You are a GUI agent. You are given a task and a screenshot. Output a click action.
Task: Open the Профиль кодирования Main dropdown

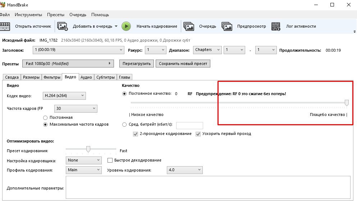(83, 170)
